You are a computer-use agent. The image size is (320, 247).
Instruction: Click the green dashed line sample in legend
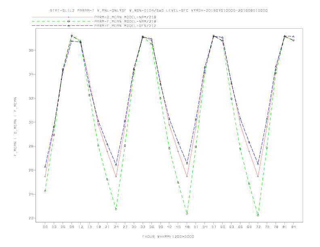[x=63, y=21]
